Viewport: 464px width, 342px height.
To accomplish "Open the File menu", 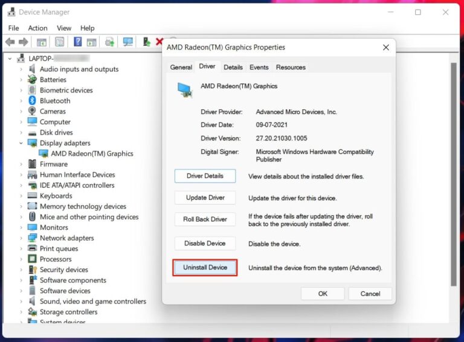I will (14, 28).
